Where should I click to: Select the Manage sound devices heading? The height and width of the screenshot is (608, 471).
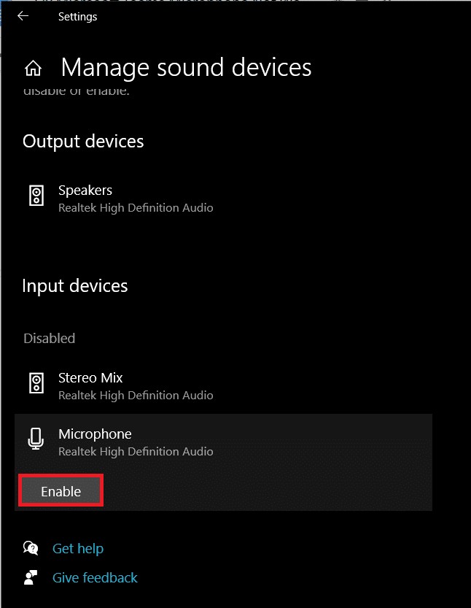186,67
